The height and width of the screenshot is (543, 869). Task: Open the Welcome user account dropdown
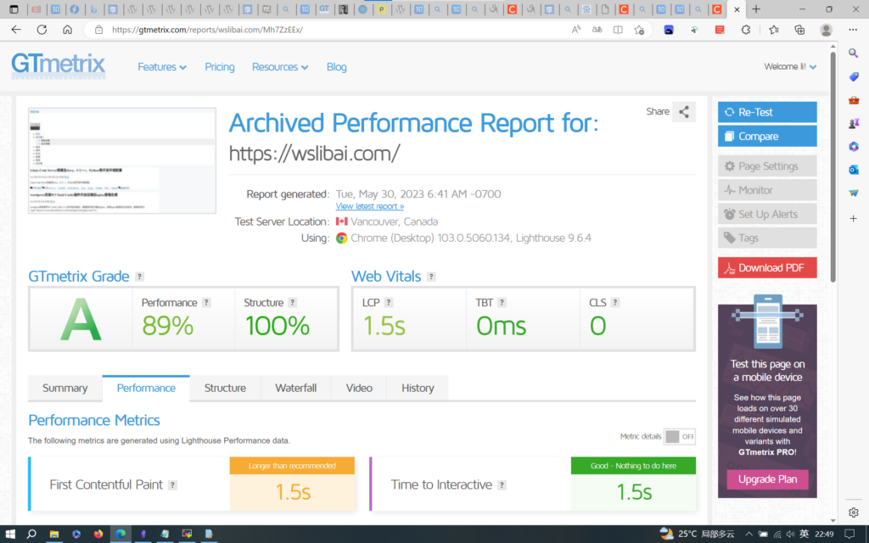790,67
